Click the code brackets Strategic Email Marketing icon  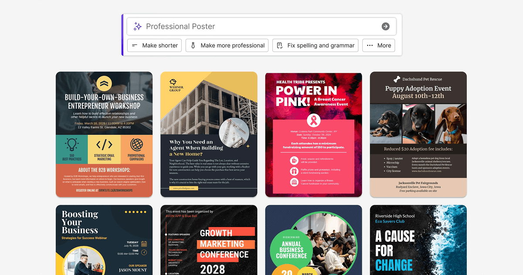pos(104,144)
